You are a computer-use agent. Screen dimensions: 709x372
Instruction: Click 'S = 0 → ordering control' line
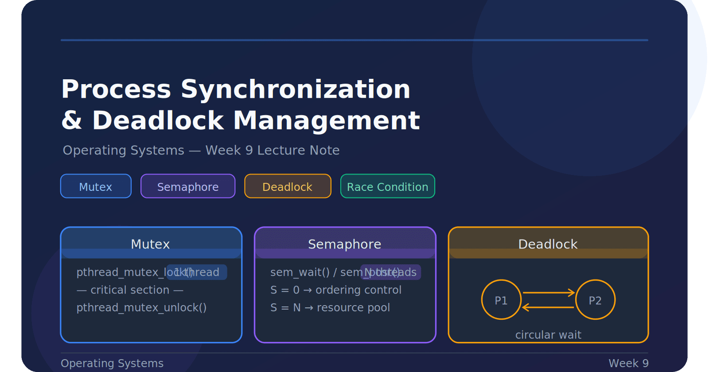pyautogui.click(x=336, y=290)
